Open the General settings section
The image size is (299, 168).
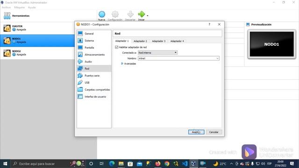94,34
